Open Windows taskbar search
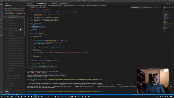The height and width of the screenshot is (98, 174). (5, 97)
